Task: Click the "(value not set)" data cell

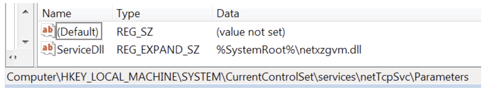Action: [x=251, y=32]
